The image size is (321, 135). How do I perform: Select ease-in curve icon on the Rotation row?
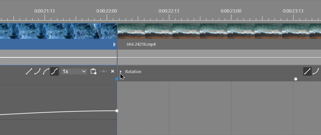pos(316,72)
